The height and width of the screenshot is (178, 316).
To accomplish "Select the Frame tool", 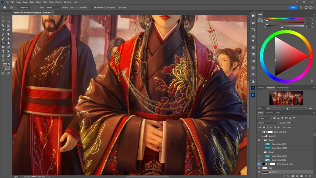I will pos(8,25).
